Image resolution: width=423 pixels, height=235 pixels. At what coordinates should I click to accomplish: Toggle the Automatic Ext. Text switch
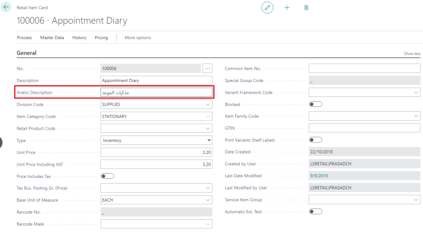[315, 212]
